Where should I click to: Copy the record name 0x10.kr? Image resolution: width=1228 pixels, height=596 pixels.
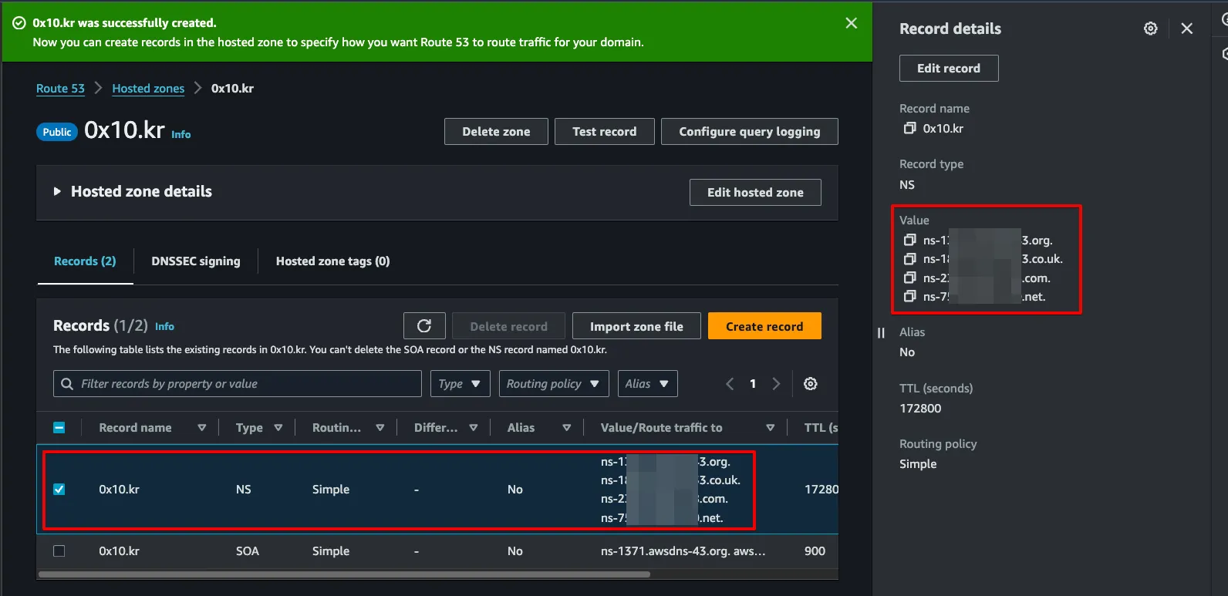(x=910, y=128)
